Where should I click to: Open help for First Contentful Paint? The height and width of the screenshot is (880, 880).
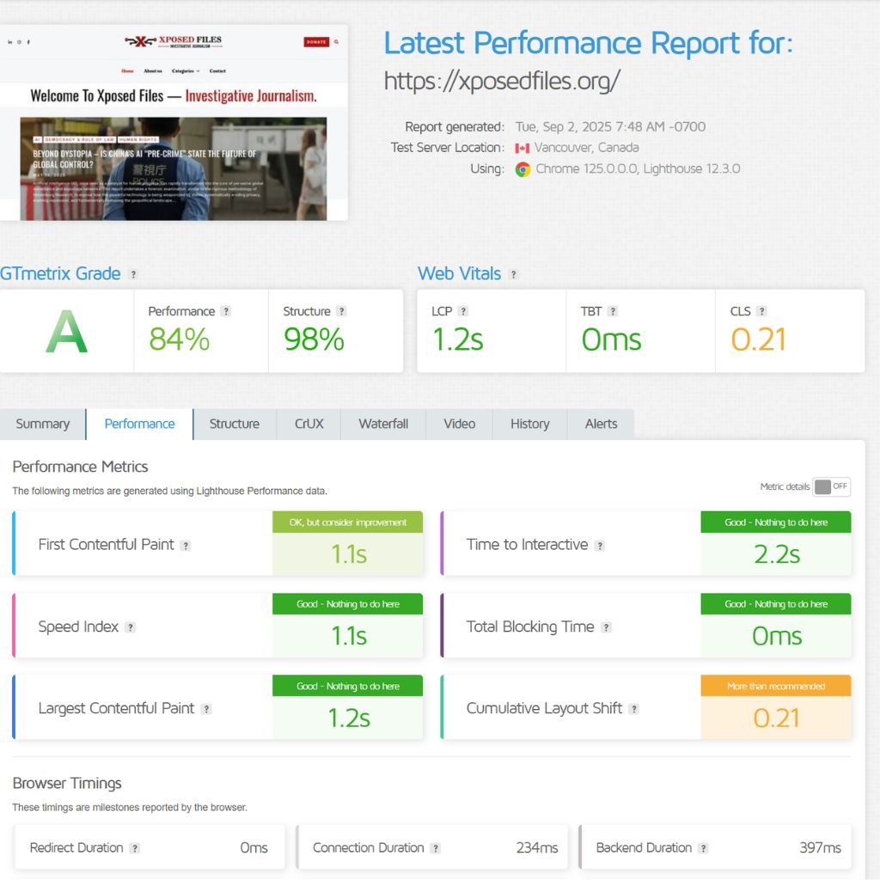tap(186, 546)
